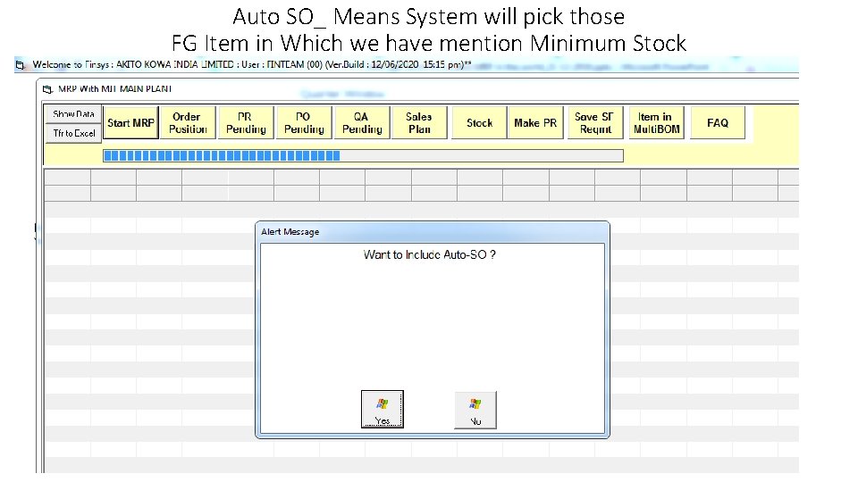Click the 'MRP With MII MAIN PLANT' title
The height and width of the screenshot is (482, 858).
point(115,88)
